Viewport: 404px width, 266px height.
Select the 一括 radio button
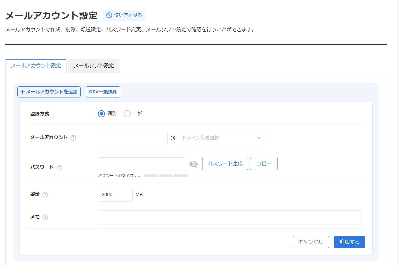click(x=127, y=114)
